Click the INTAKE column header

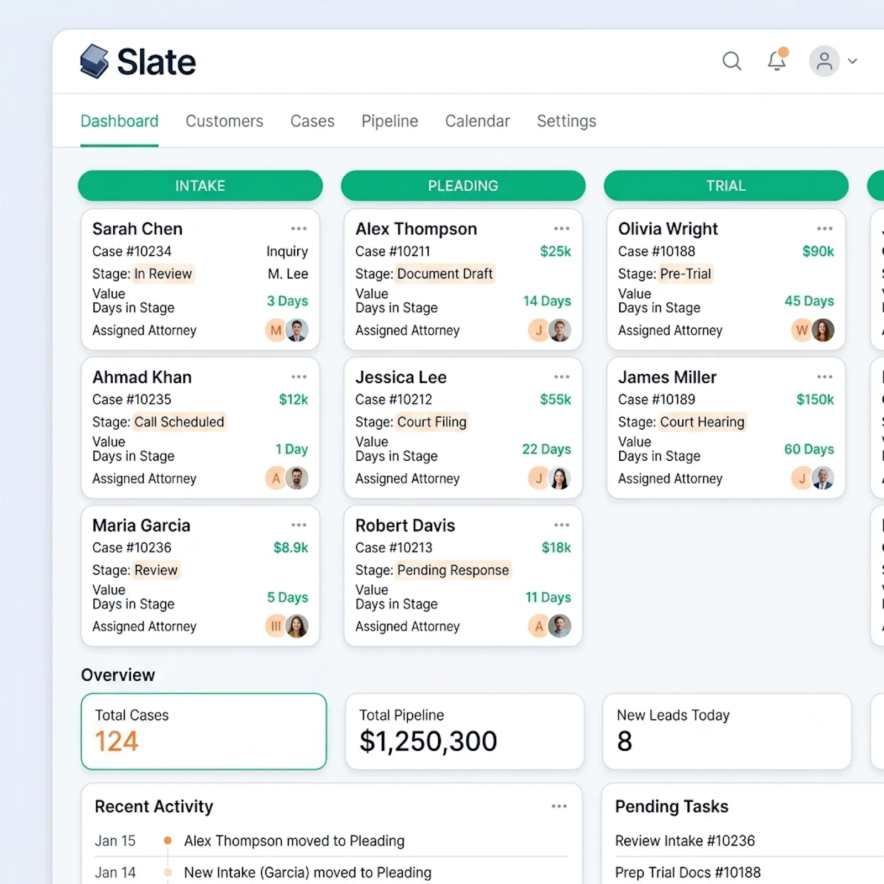(x=200, y=186)
